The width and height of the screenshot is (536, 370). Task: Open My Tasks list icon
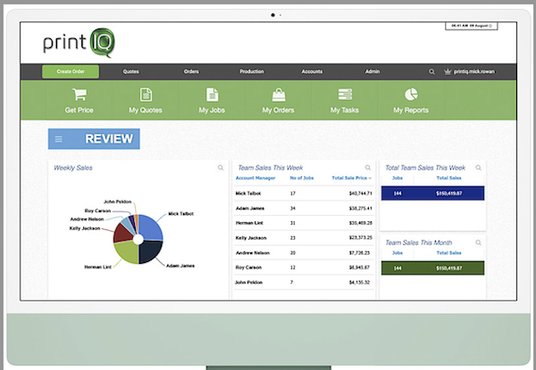point(345,95)
